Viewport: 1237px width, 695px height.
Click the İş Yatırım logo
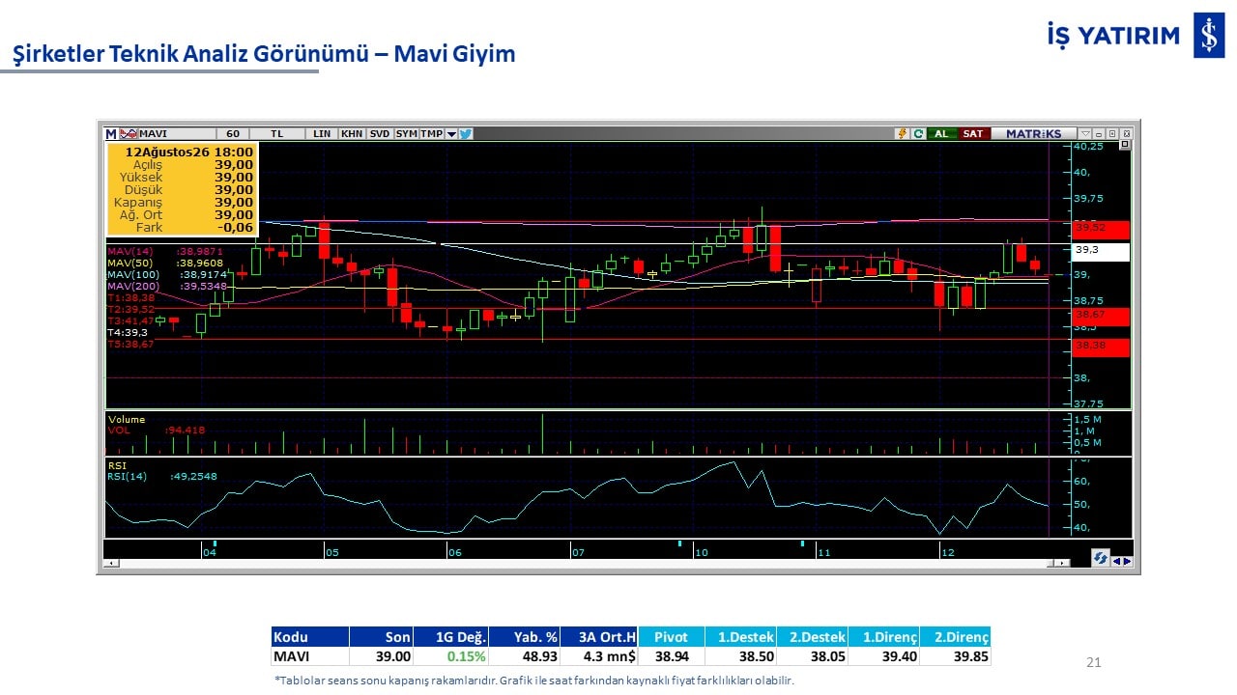point(1136,36)
